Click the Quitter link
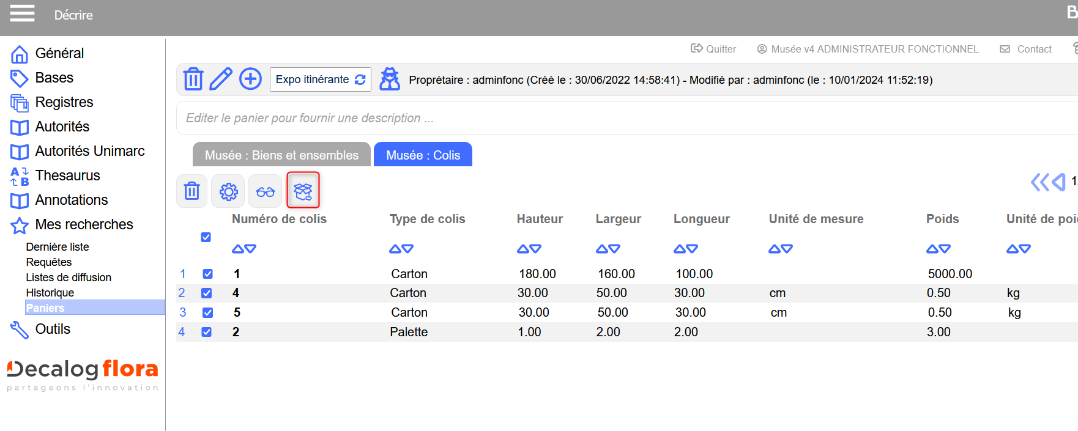The image size is (1078, 431). point(713,49)
